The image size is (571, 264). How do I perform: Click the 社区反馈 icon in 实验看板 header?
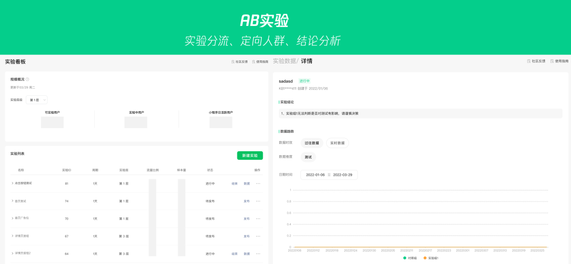coord(233,61)
